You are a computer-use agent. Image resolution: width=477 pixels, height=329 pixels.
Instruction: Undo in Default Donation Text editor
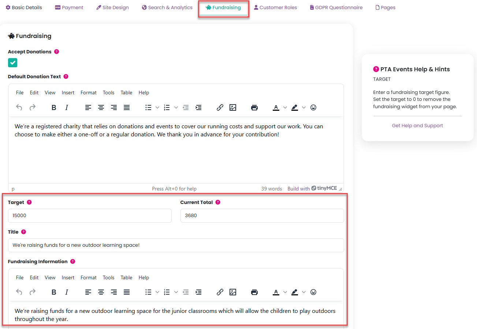(x=19, y=107)
